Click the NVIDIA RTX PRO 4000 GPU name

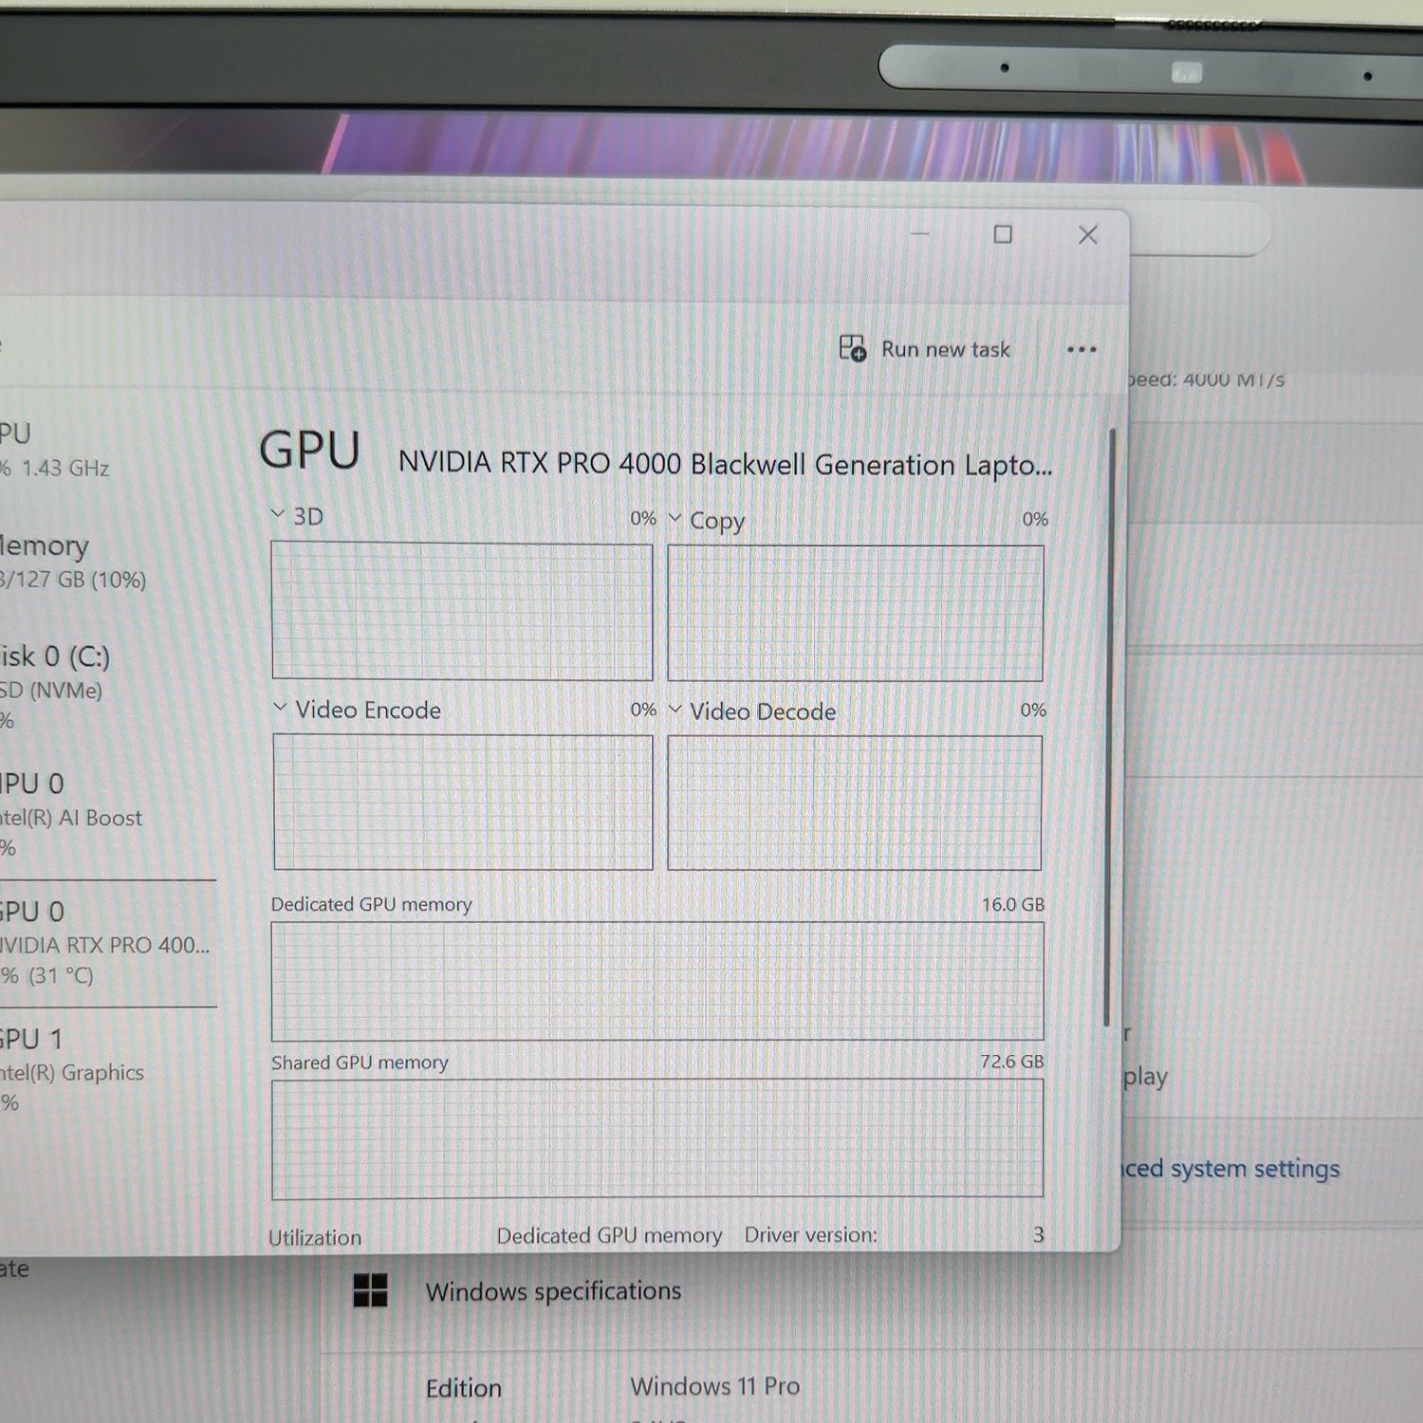(726, 464)
